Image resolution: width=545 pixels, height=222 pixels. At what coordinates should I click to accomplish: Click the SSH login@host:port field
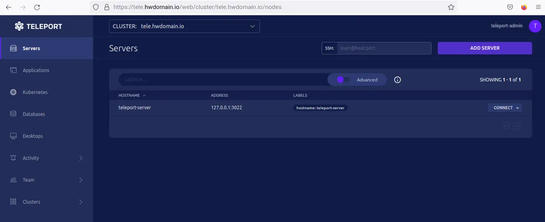coord(384,48)
